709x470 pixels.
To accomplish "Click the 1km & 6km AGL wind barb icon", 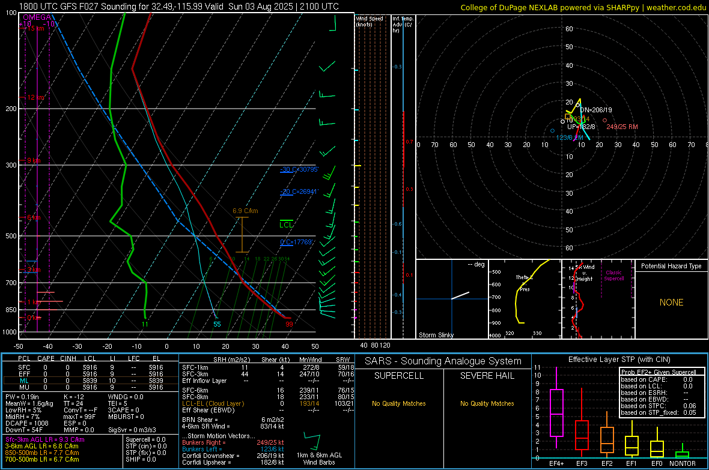I will point(313,441).
